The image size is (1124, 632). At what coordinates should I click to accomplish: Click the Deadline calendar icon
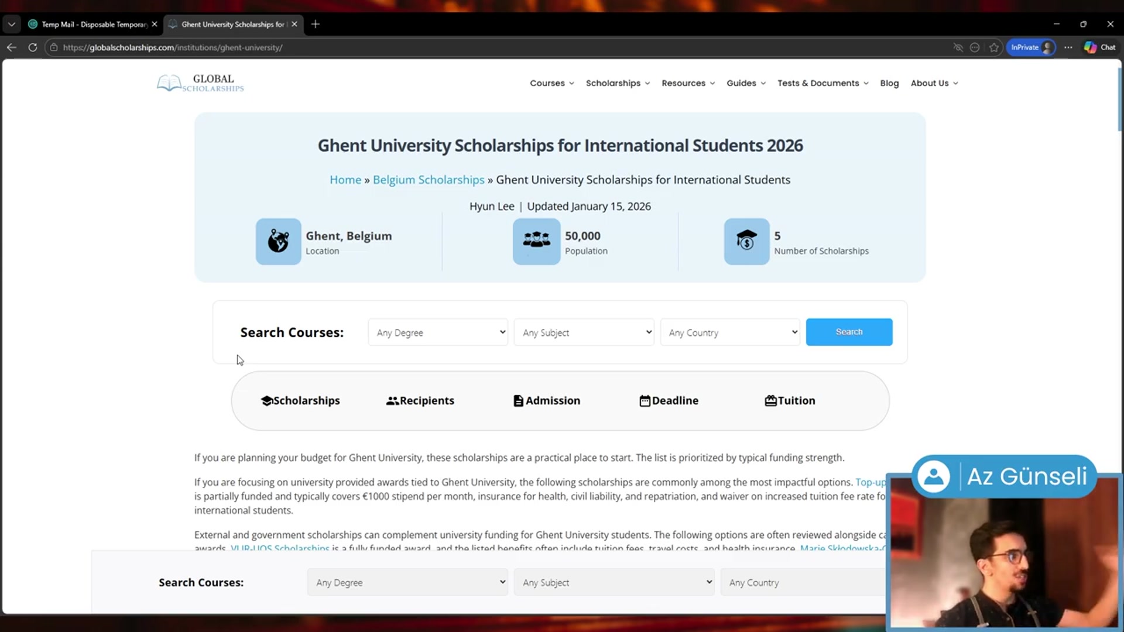pos(645,400)
